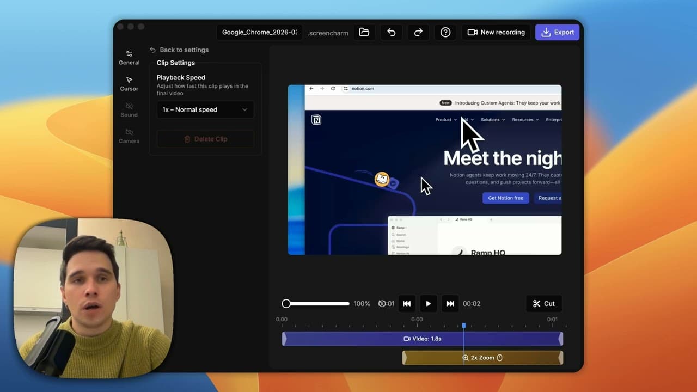
Task: Click the .screencharm file extension label
Action: coord(328,33)
